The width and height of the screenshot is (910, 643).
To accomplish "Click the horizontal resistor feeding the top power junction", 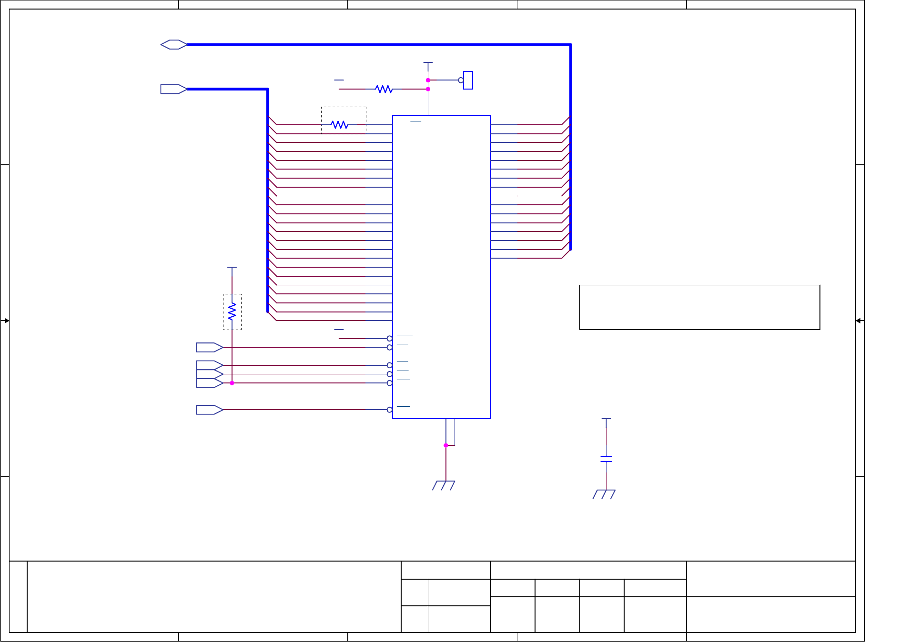I will [x=384, y=89].
